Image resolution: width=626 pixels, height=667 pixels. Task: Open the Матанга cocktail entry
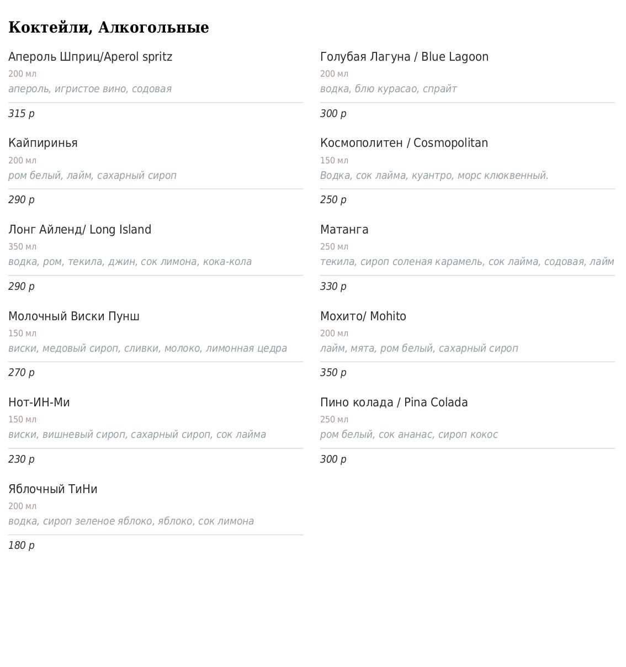click(344, 230)
